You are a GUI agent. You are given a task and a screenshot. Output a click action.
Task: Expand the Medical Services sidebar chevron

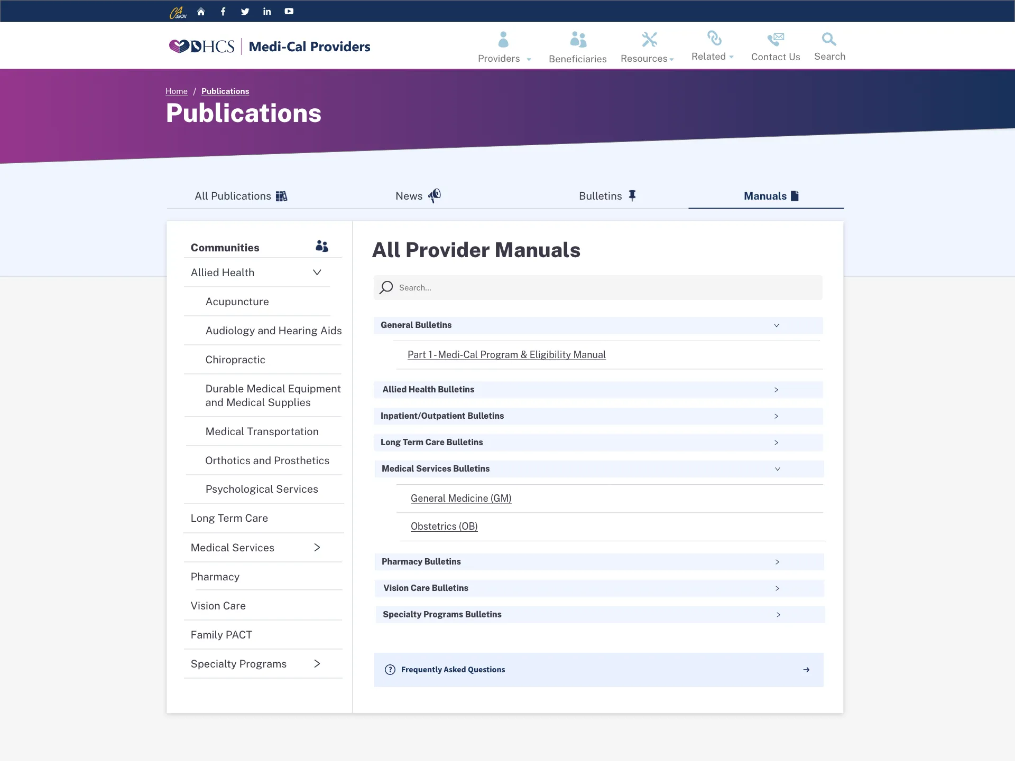tap(317, 548)
